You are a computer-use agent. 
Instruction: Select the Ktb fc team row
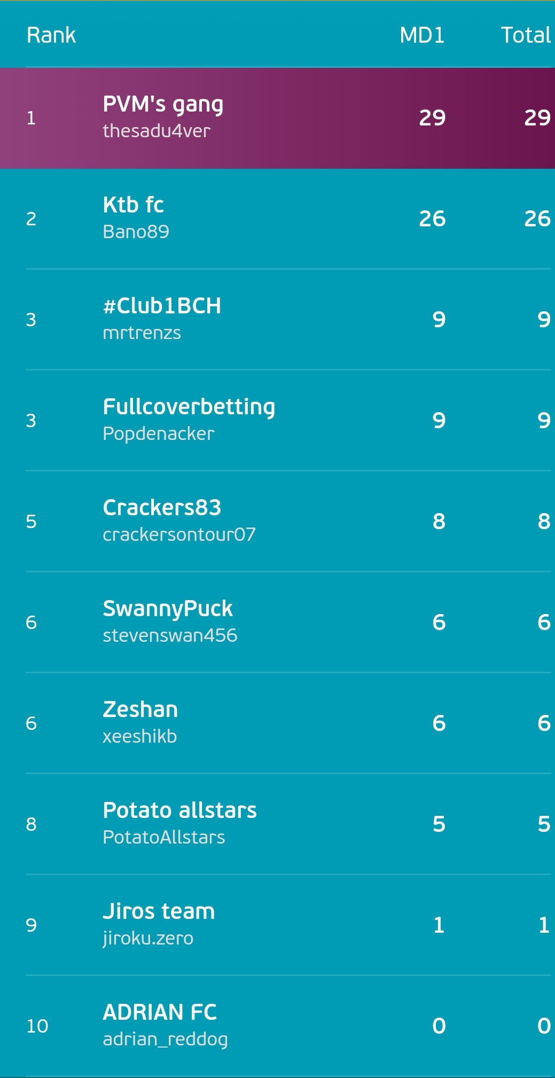tap(277, 218)
